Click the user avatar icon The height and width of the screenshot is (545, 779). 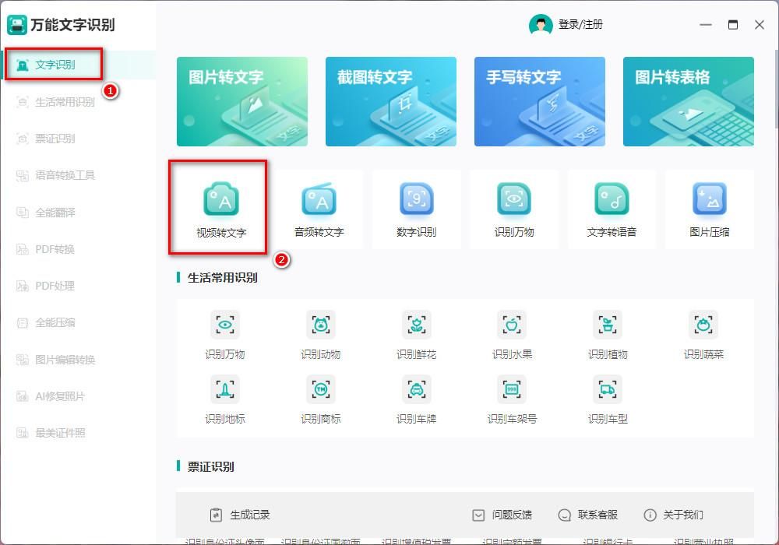coord(541,24)
